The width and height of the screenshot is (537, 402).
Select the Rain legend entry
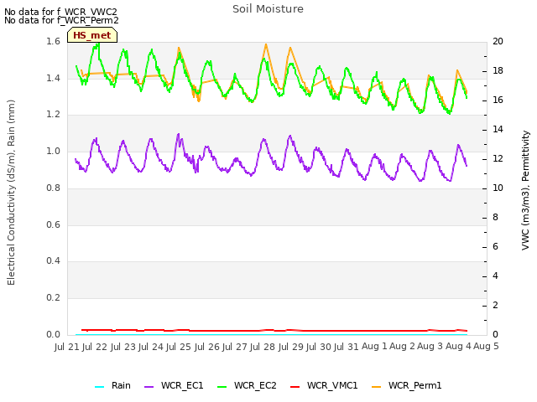112,385
